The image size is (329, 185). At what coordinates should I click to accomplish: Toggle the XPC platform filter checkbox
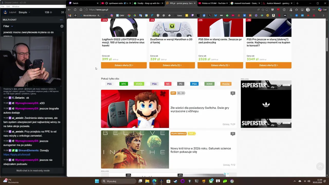point(117,84)
